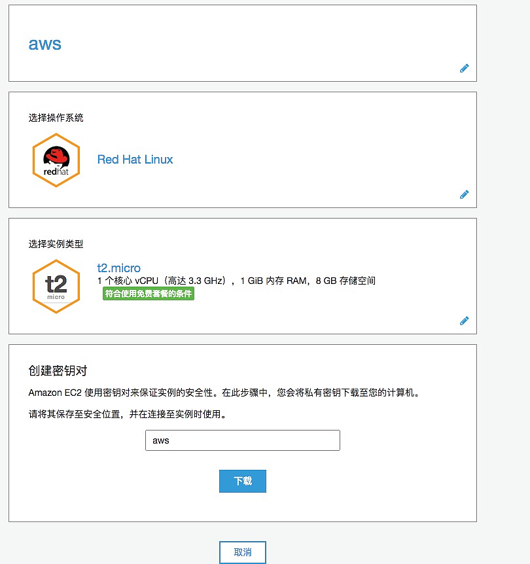This screenshot has height=564, width=530.
Task: Select the Red Hat Linux link
Action: (135, 159)
